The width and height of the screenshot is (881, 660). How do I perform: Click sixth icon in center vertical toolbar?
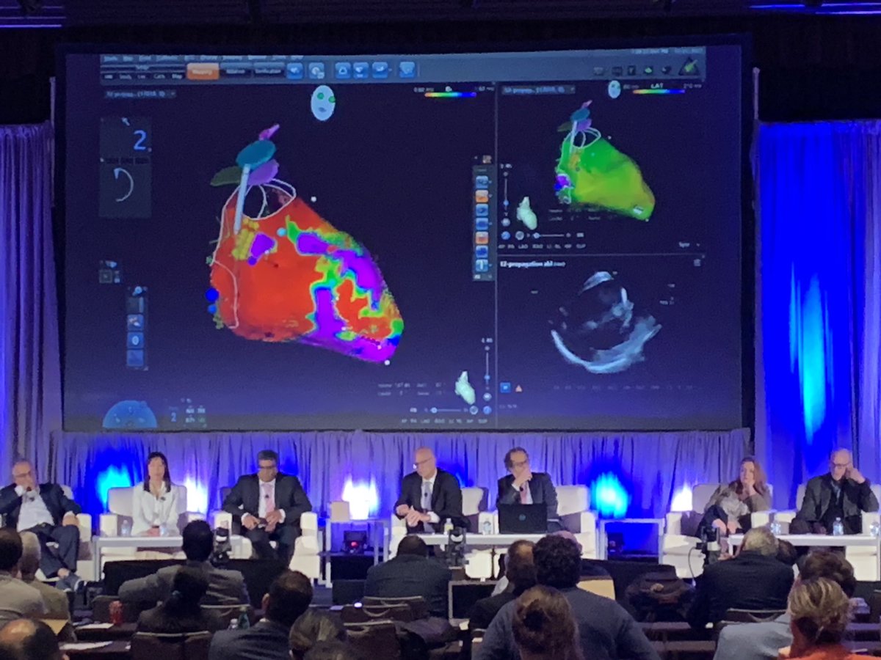tap(482, 251)
